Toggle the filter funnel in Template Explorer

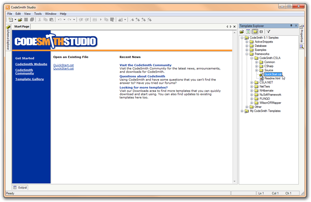(268, 31)
